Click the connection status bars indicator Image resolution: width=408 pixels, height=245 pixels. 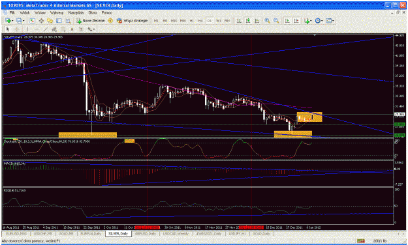[x=360, y=241]
